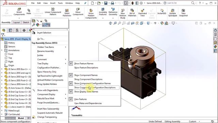Open the Insert menu
Image resolution: width=218 pixels, height=123 pixels.
point(53,3)
